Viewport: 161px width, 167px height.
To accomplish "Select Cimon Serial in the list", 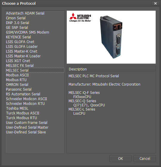I will click(x=35, y=18).
